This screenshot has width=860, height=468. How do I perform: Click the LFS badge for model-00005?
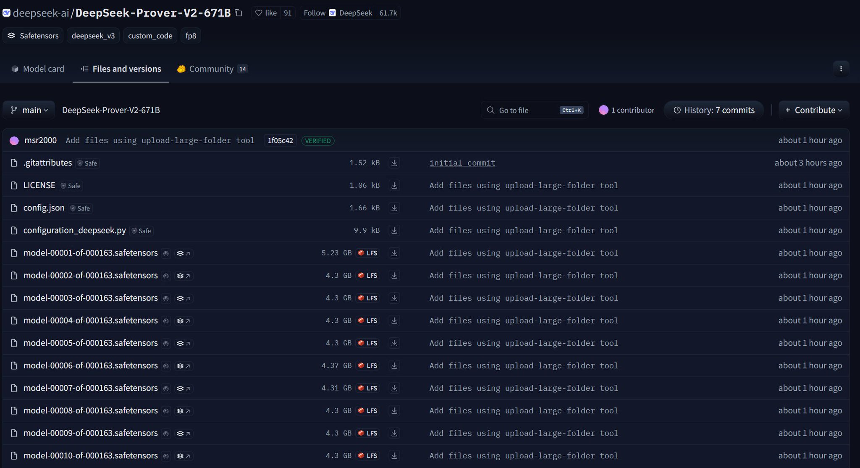click(368, 343)
